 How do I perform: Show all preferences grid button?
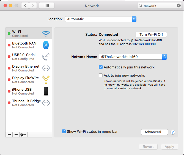point(47,5)
